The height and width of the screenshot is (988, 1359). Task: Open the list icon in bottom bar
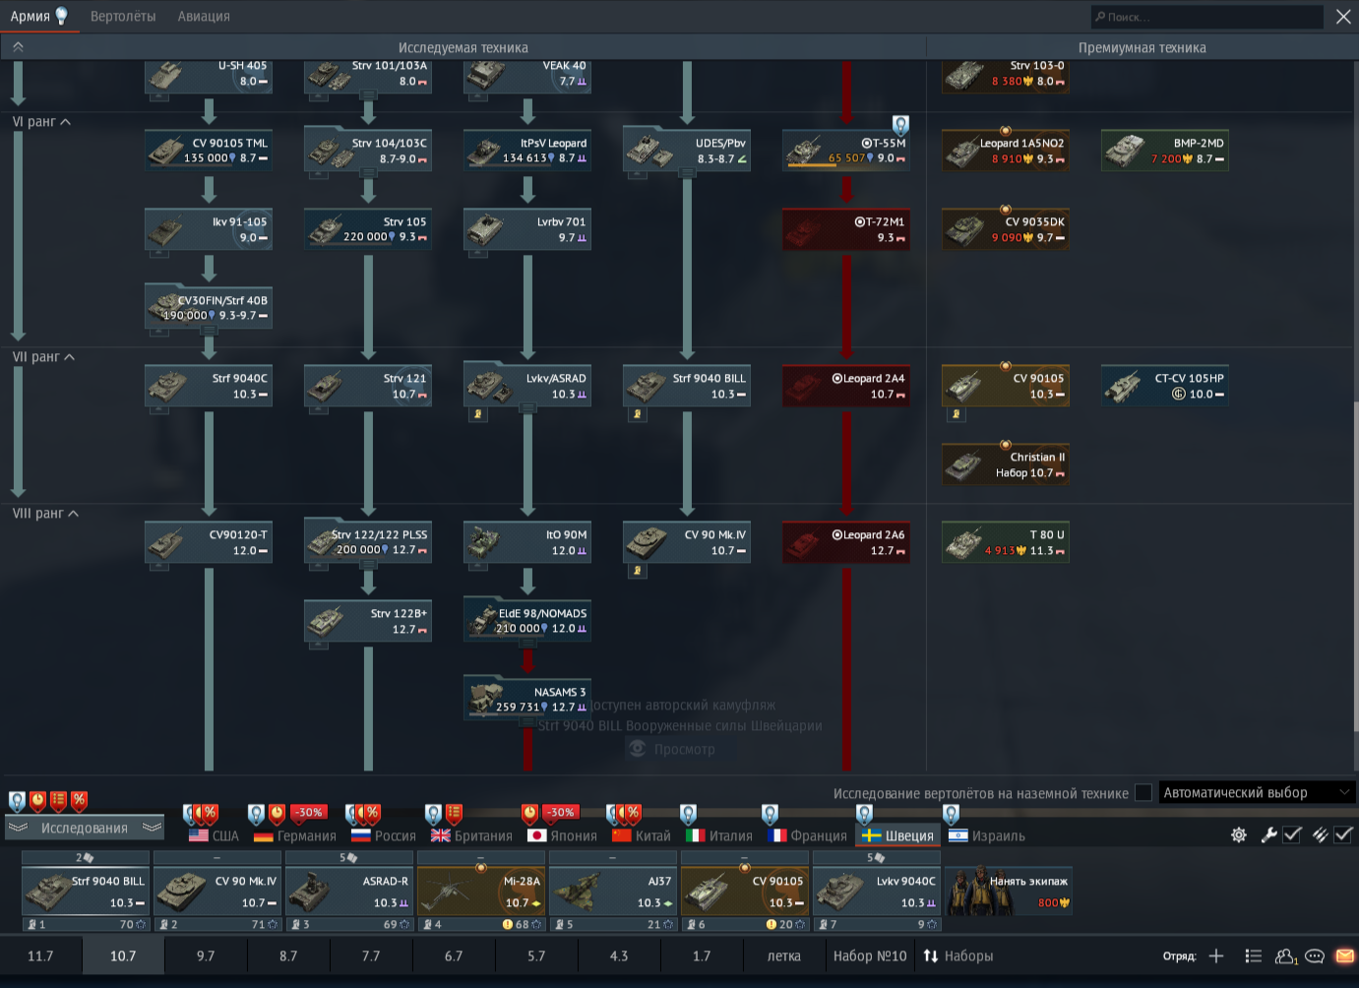tap(1253, 957)
